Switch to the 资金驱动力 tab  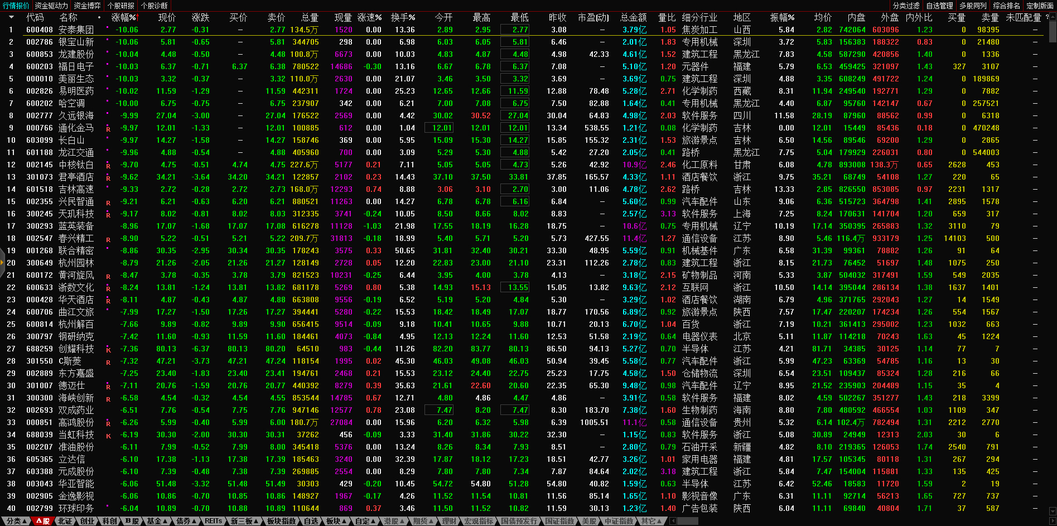point(51,6)
